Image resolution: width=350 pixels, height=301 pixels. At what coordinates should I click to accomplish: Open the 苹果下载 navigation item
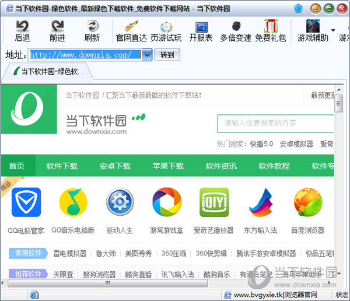[168, 166]
